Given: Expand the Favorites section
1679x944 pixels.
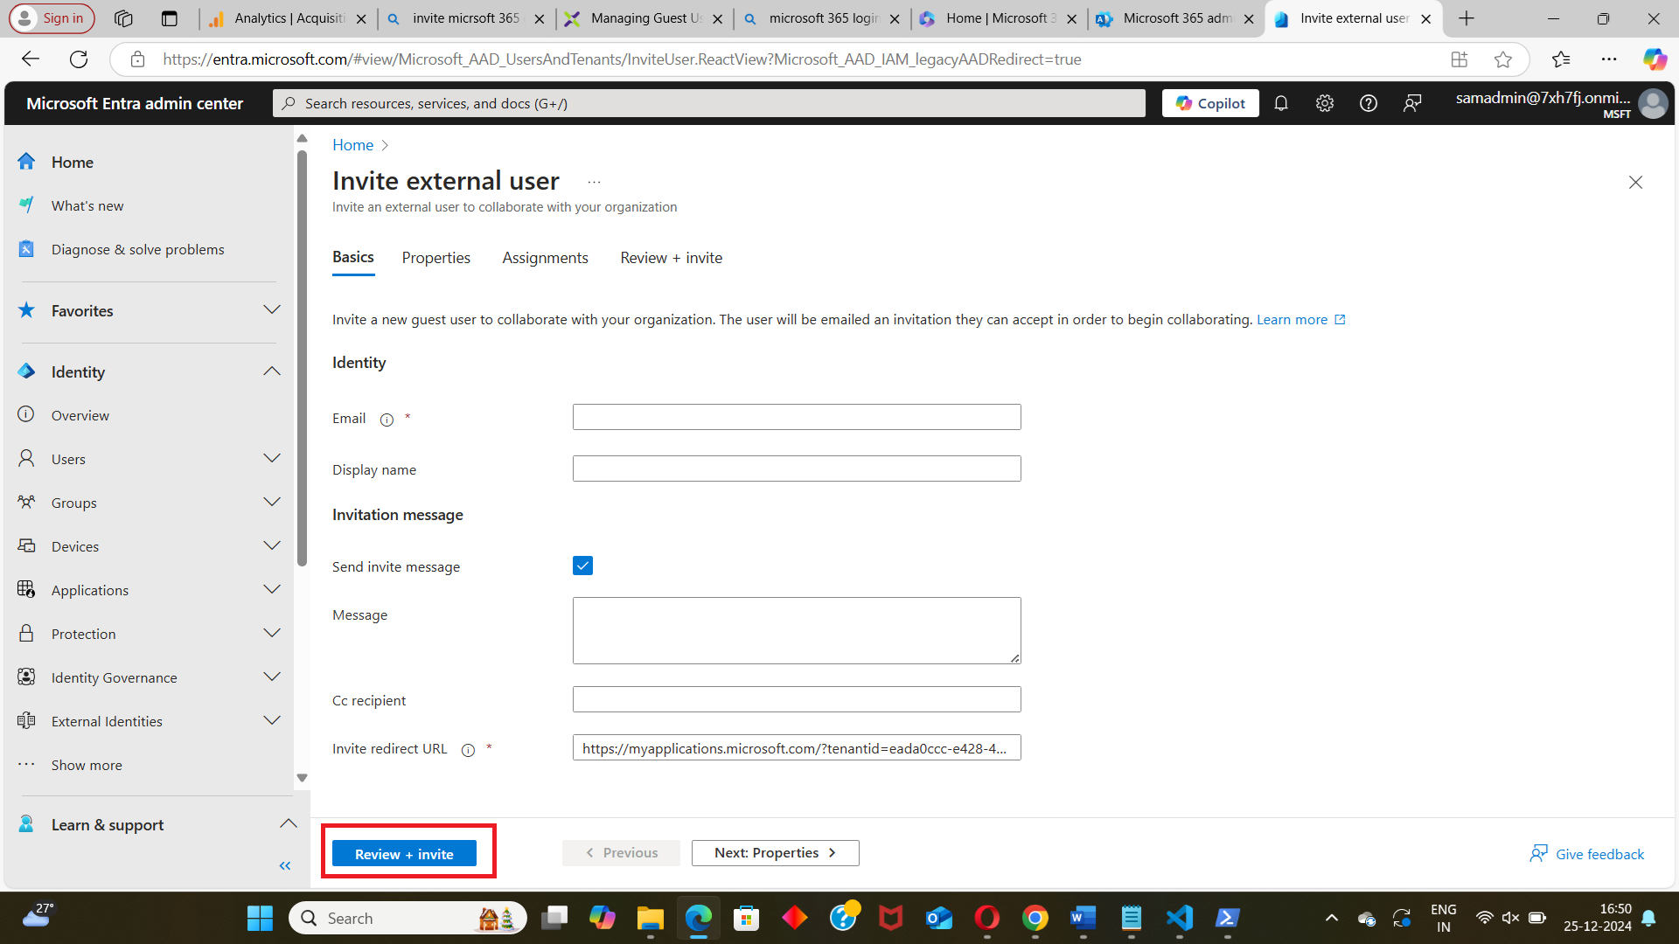Looking at the screenshot, I should [272, 310].
